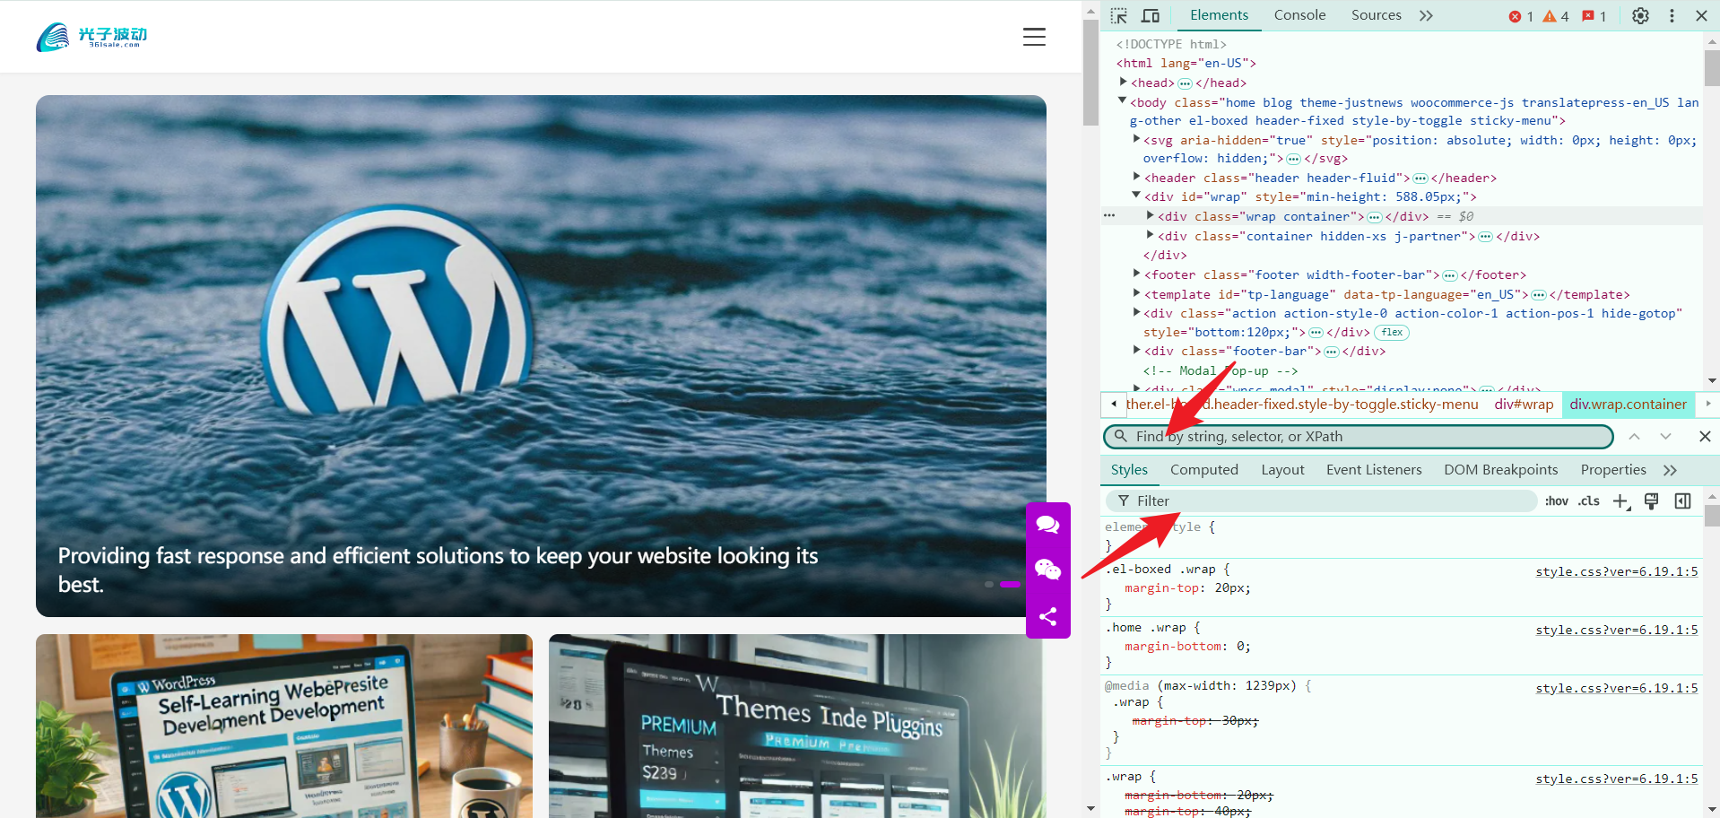Open the share icon on the webpage

coord(1047,616)
